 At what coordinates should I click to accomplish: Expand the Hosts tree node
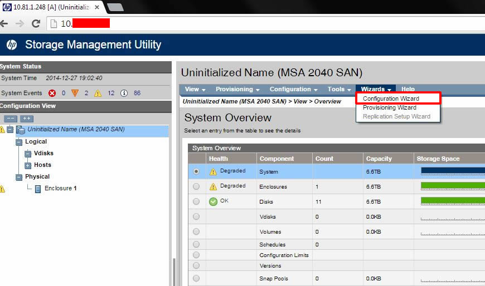28,165
